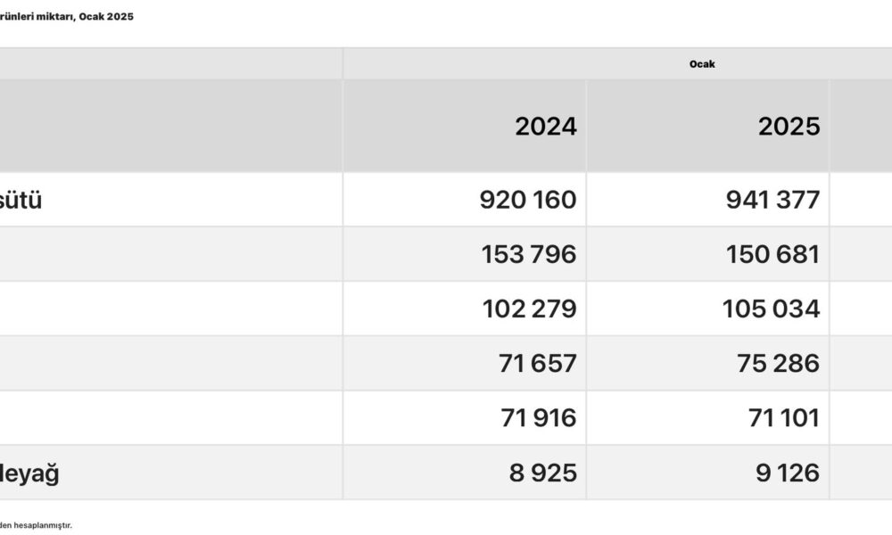Click the footnote text ending hesaplanmıştır
Viewport: 892px width, 535px height.
click(x=36, y=525)
